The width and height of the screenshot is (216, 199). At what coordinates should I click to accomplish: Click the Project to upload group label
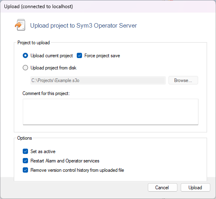coord(34,43)
